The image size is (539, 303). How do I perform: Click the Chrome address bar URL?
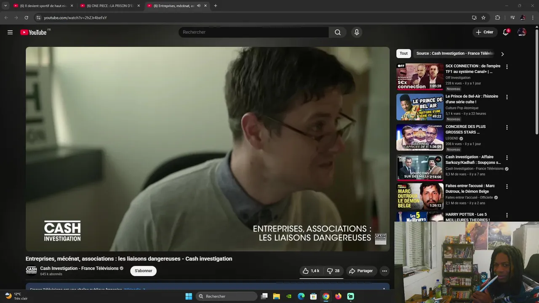pos(75,18)
